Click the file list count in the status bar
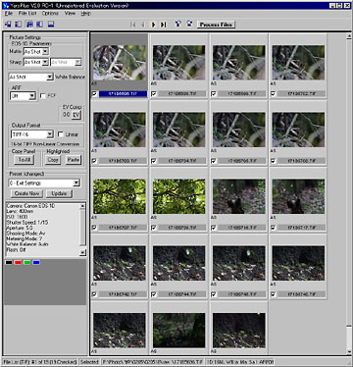353x367 pixels. (40, 362)
